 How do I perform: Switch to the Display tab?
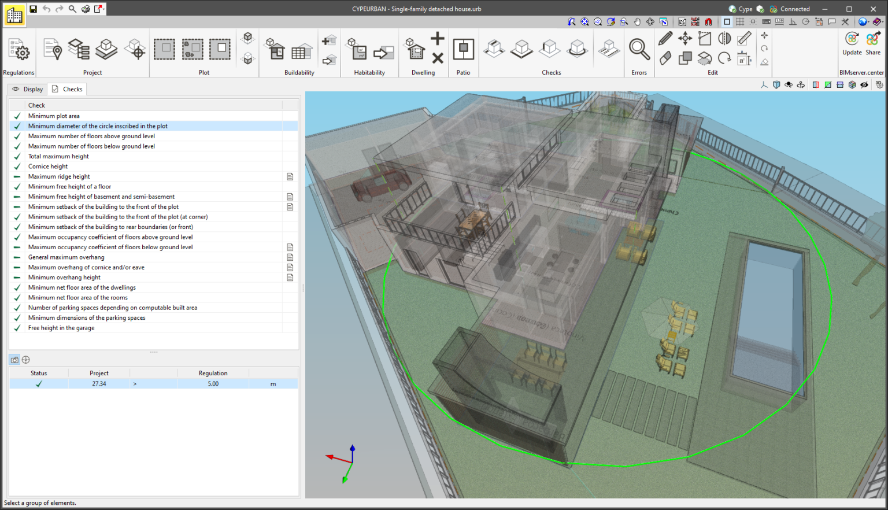[27, 88]
